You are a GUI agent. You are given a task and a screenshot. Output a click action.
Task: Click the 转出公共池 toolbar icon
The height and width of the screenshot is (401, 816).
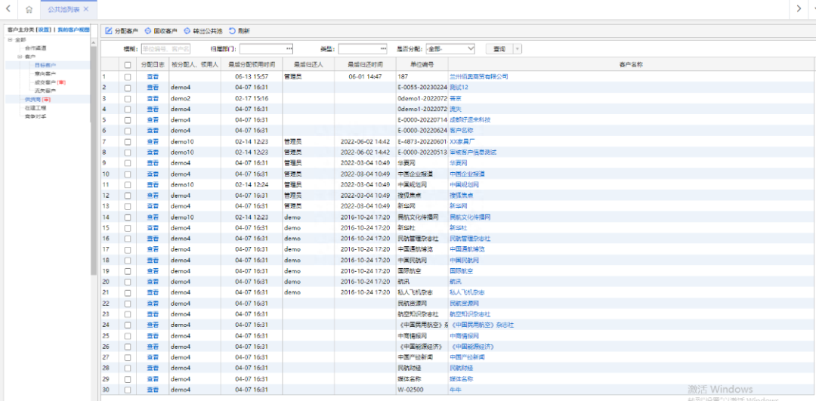(x=187, y=31)
